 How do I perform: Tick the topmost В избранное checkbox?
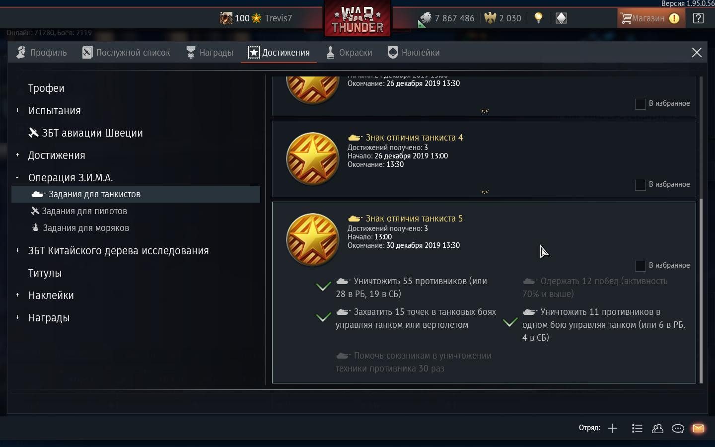[x=641, y=104]
